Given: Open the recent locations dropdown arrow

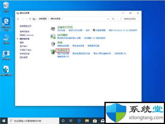Looking at the screenshot, I should 27,19.
